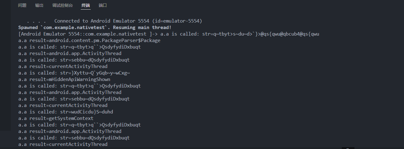This screenshot has height=149, width=404.
Task: Click the getSystemContext result line
Action: (x=56, y=118)
